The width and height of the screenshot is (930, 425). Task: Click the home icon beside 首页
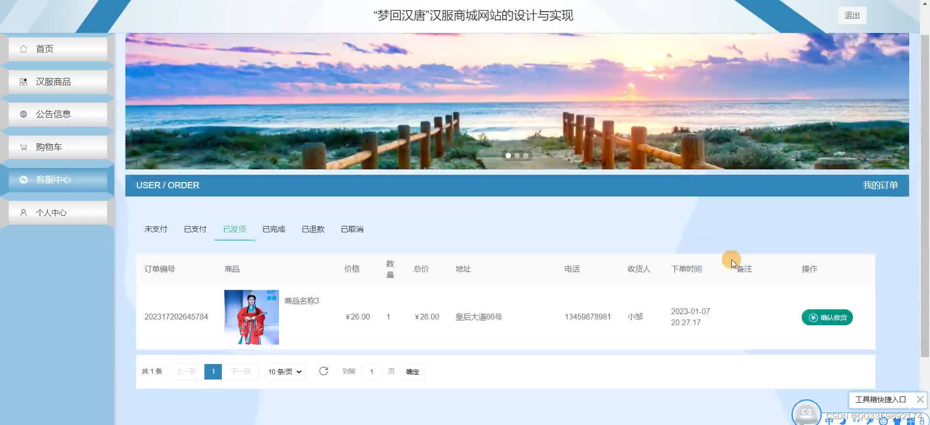tap(23, 49)
